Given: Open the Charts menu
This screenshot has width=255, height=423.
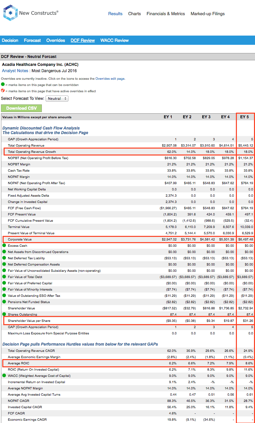Looking at the screenshot, I should click(134, 14).
